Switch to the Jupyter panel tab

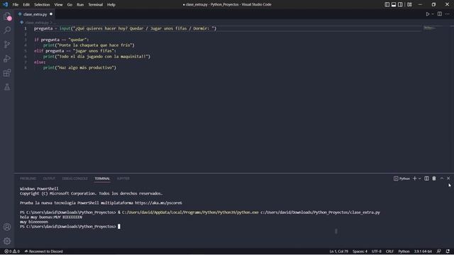pyautogui.click(x=123, y=178)
